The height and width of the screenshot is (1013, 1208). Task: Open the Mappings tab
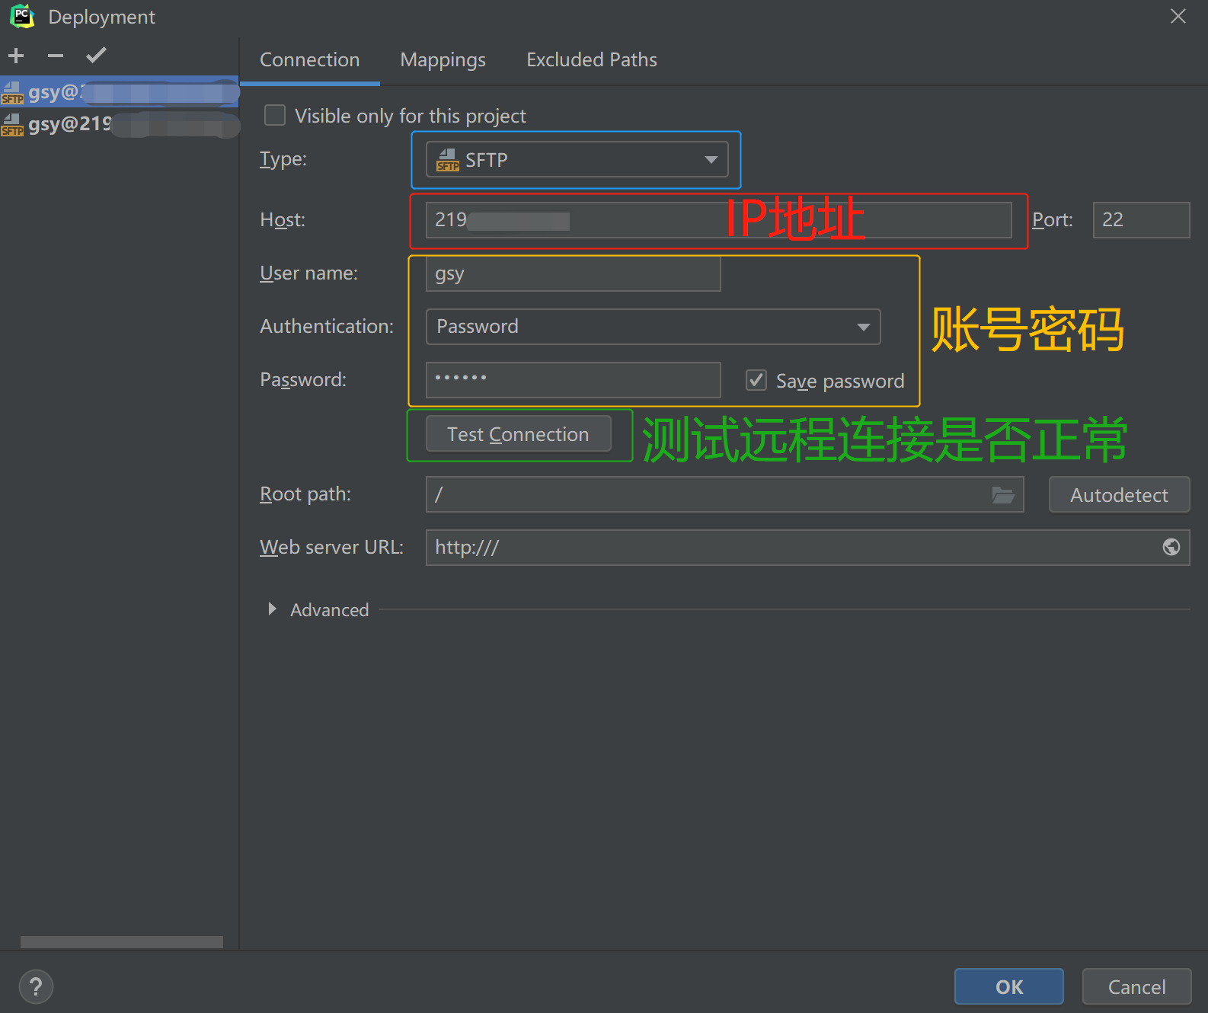[x=443, y=59]
